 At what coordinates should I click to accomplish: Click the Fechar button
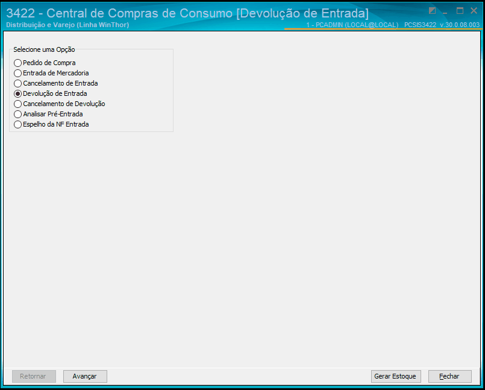(x=449, y=376)
